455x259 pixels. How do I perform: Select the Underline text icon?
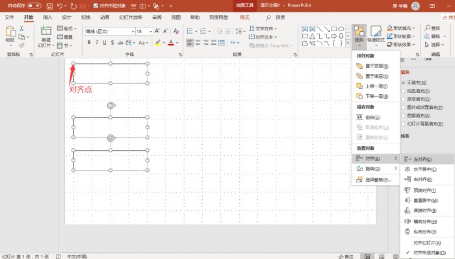[x=105, y=43]
